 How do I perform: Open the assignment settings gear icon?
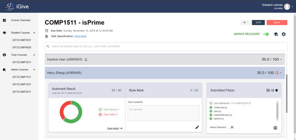click(x=283, y=34)
